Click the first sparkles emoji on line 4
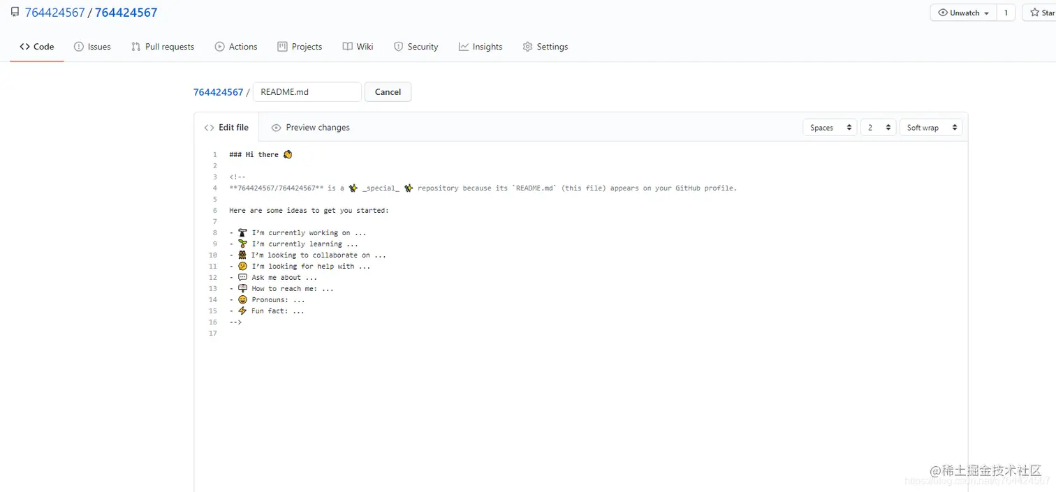Viewport: 1056px width, 492px height. click(x=353, y=188)
